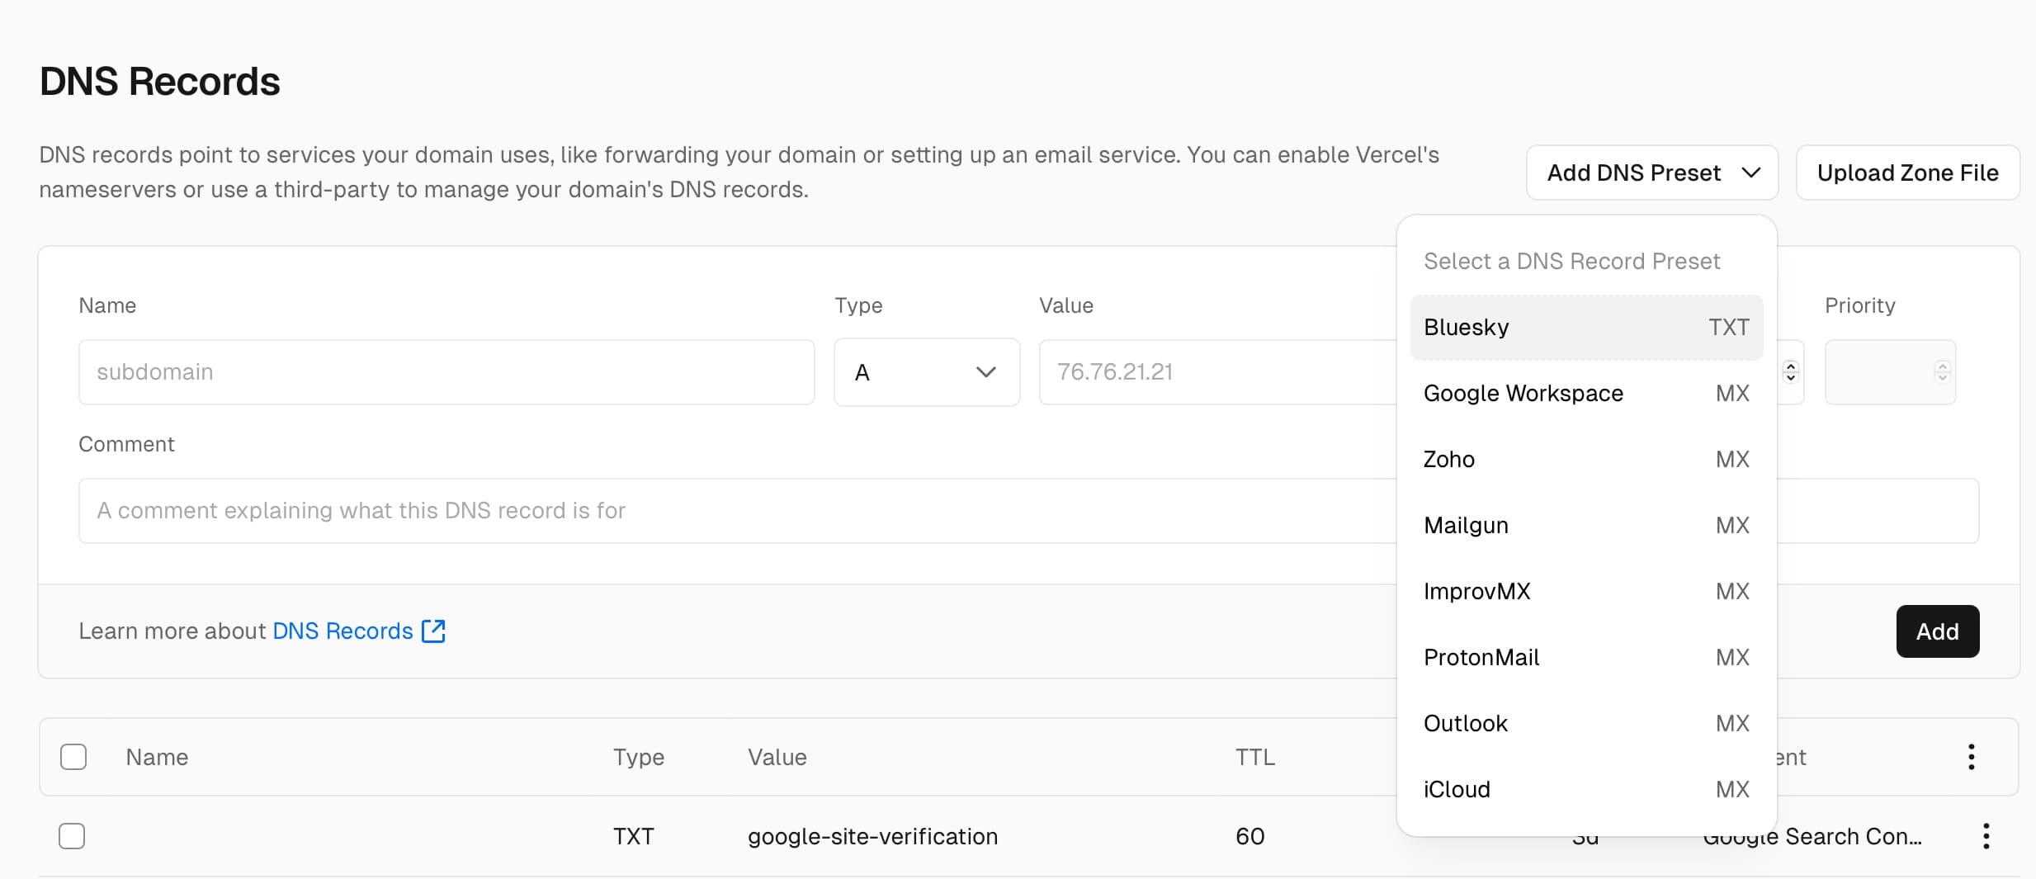Image resolution: width=2036 pixels, height=879 pixels.
Task: Open the table header three-dot menu
Action: point(1971,757)
